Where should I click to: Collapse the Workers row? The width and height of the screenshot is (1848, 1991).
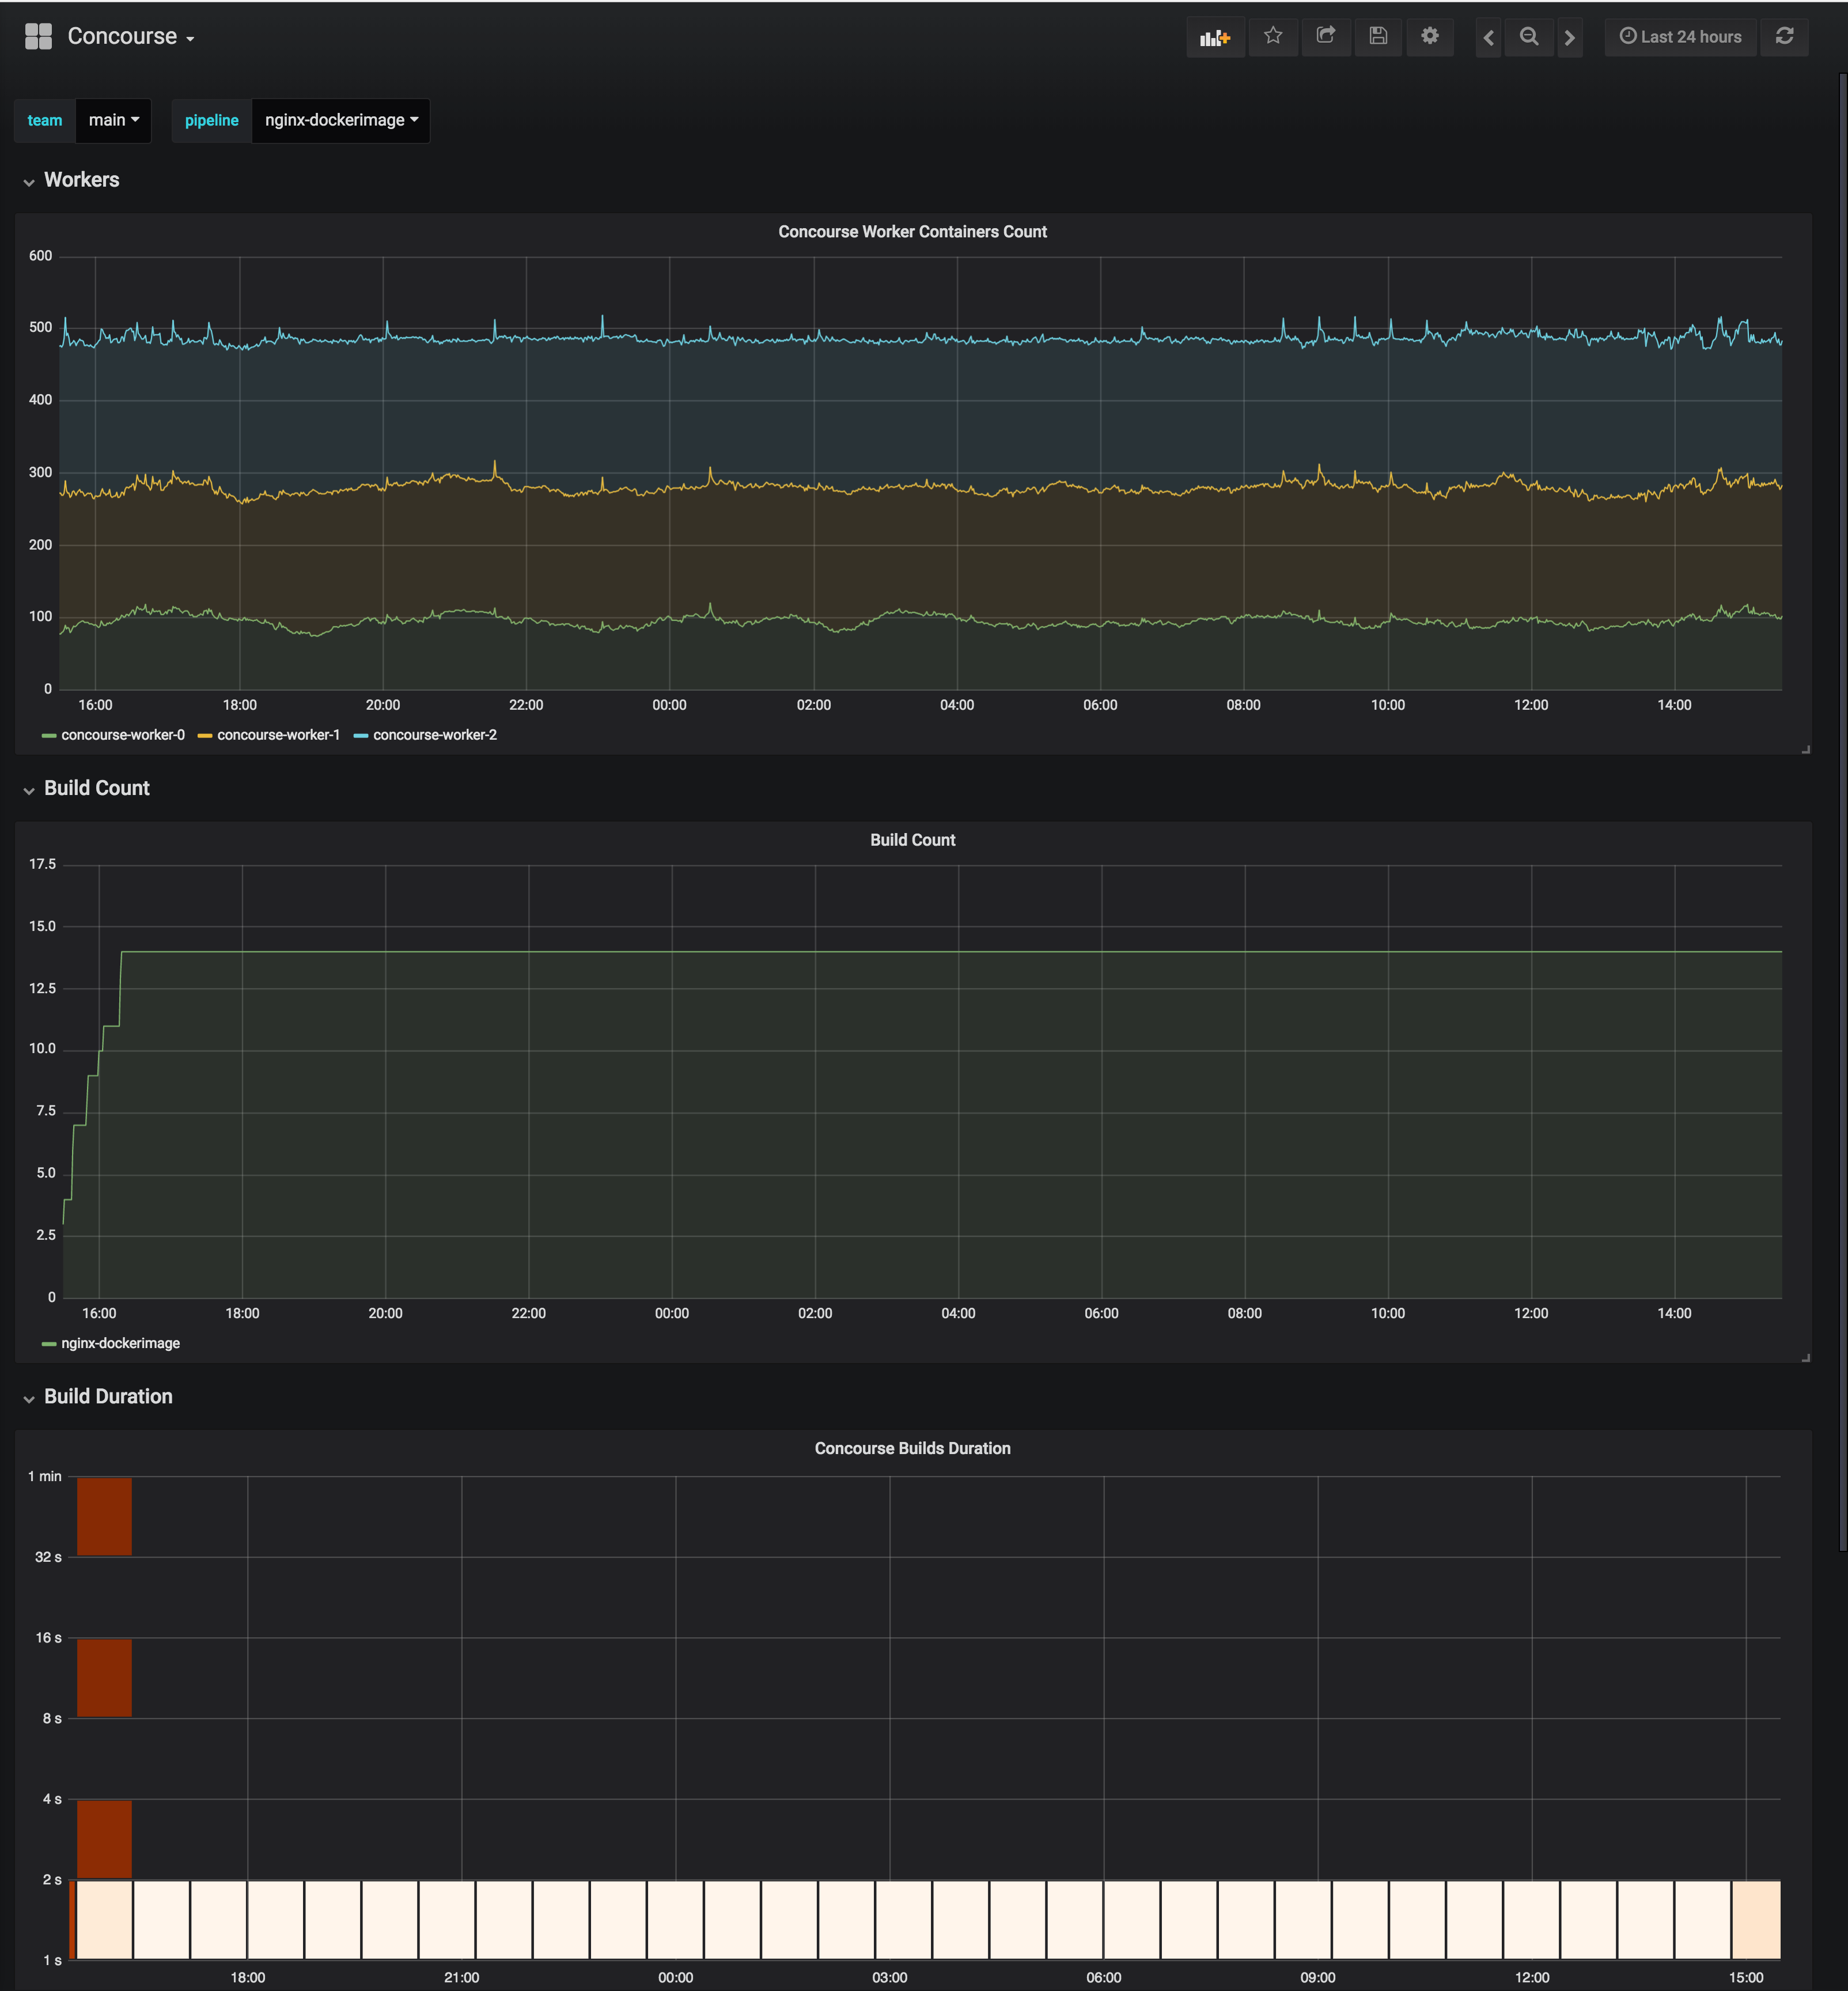click(x=81, y=180)
